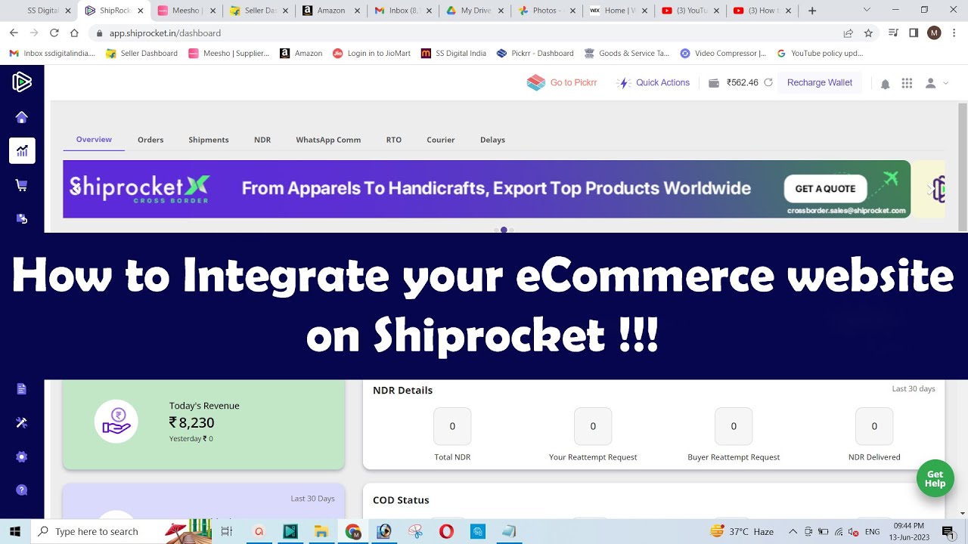Image resolution: width=968 pixels, height=544 pixels.
Task: Open Chrome three-dot menu
Action: pos(954,33)
